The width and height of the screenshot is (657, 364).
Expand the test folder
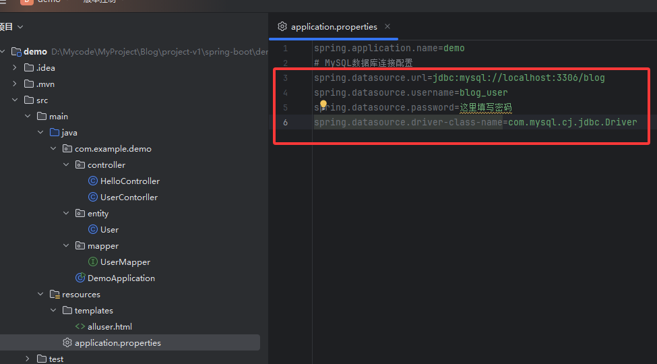[x=28, y=359]
